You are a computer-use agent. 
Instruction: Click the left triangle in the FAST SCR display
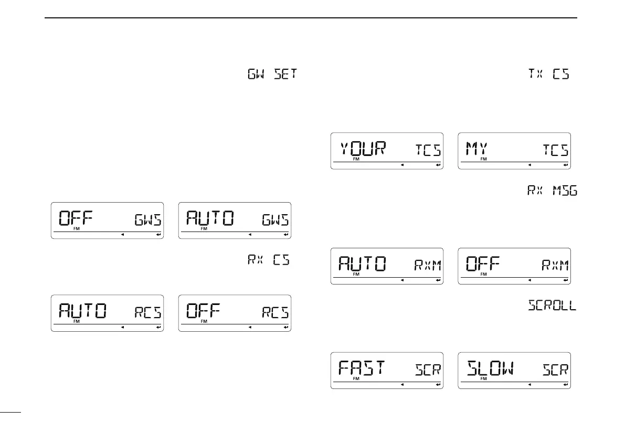click(x=402, y=385)
